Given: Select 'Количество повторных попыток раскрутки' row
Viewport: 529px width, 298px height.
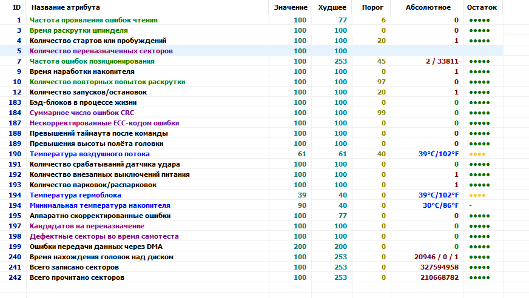Looking at the screenshot, I should 251,82.
